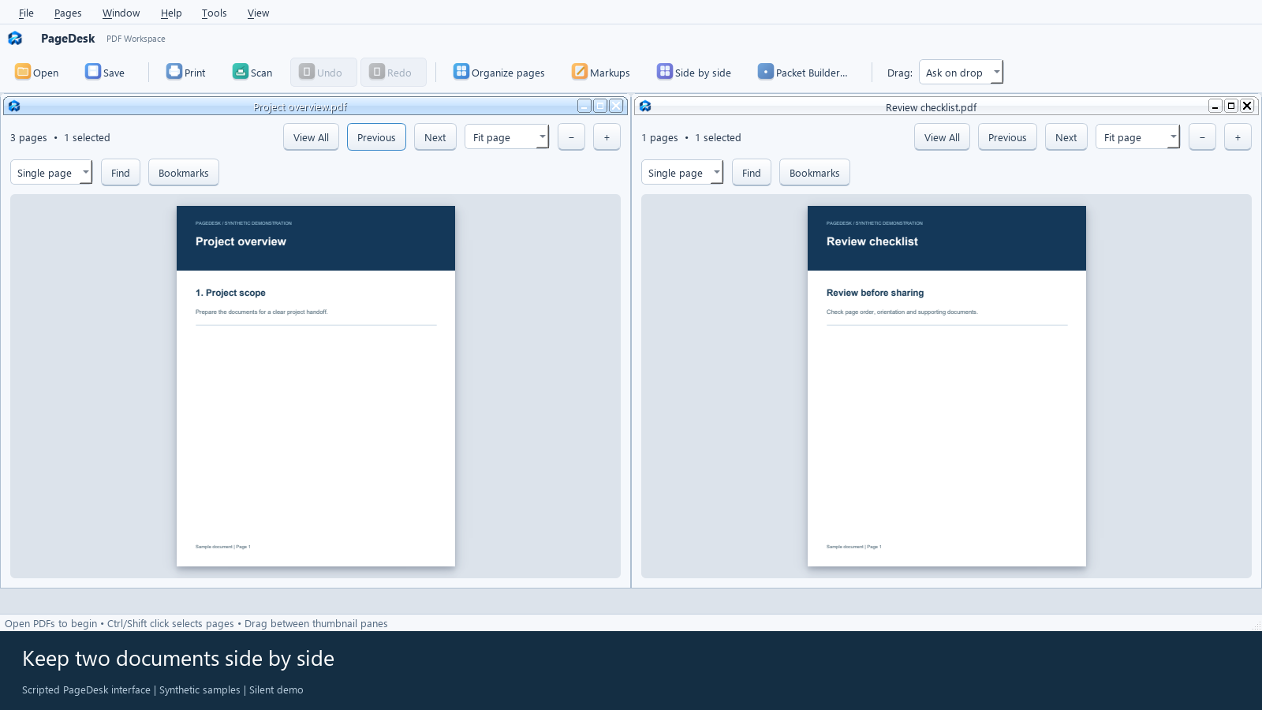
Task: Click View All in Project overview pane
Action: (311, 137)
